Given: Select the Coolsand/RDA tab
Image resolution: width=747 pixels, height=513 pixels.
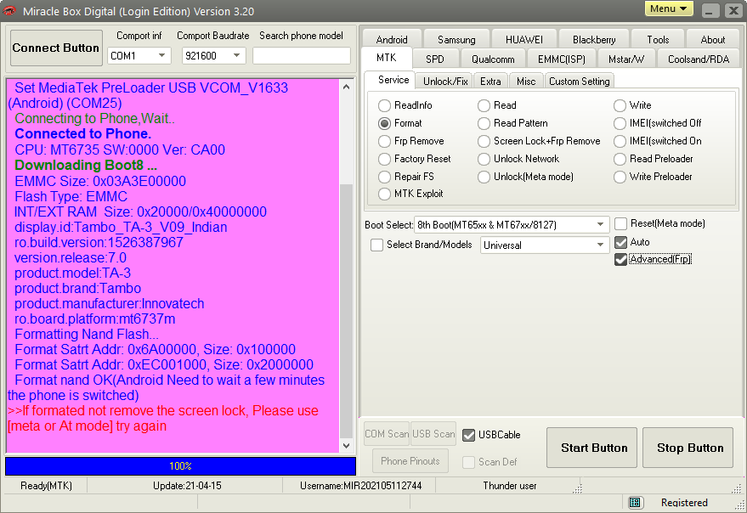Looking at the screenshot, I should click(x=699, y=59).
